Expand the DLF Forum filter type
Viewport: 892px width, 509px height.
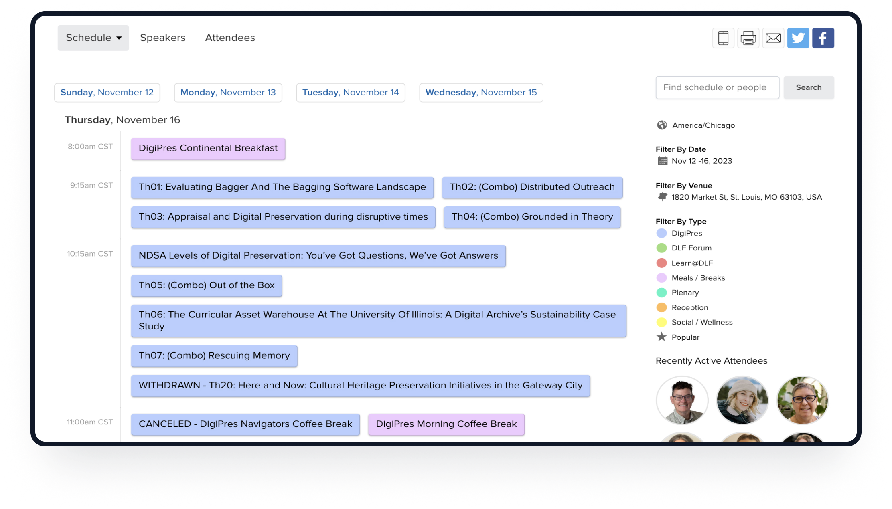(x=692, y=248)
